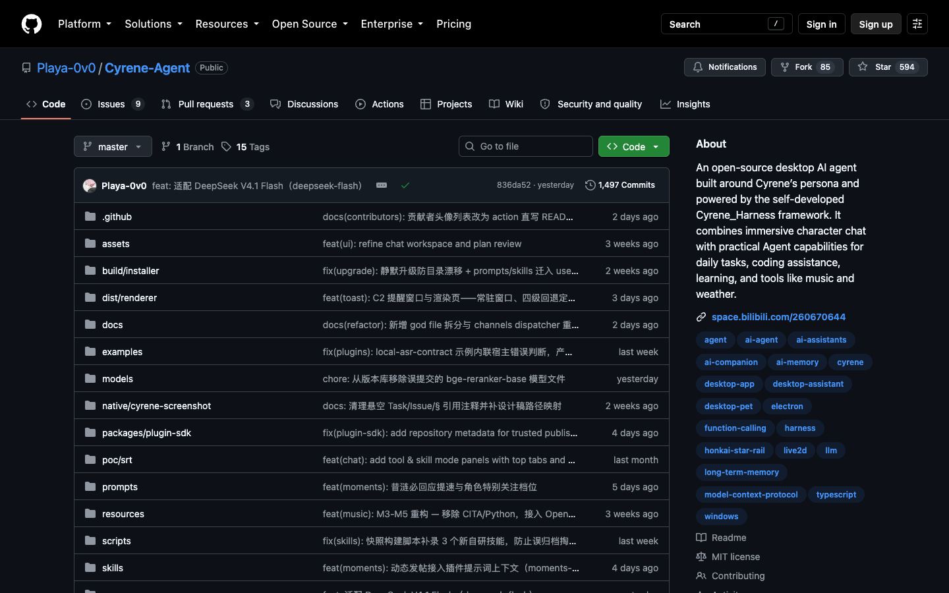The height and width of the screenshot is (593, 949).
Task: Open the Issues tab
Action: [x=113, y=104]
